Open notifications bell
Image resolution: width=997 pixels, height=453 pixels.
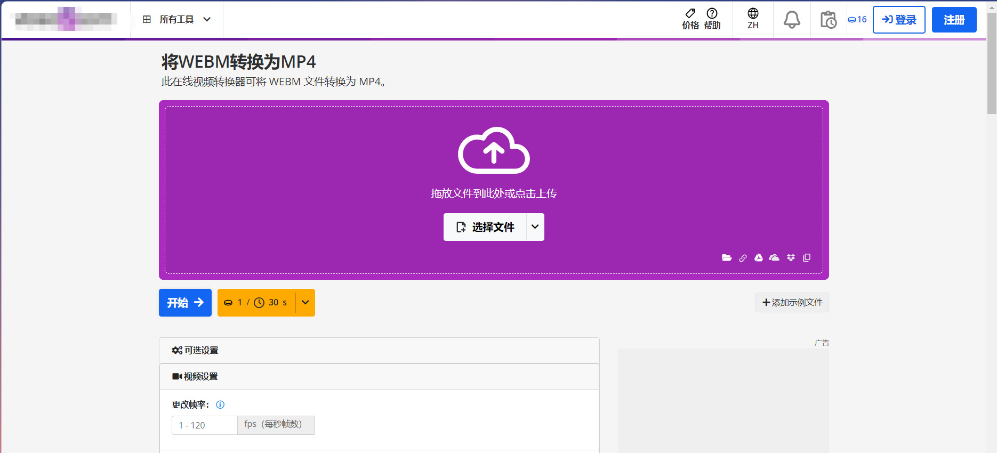click(x=792, y=20)
